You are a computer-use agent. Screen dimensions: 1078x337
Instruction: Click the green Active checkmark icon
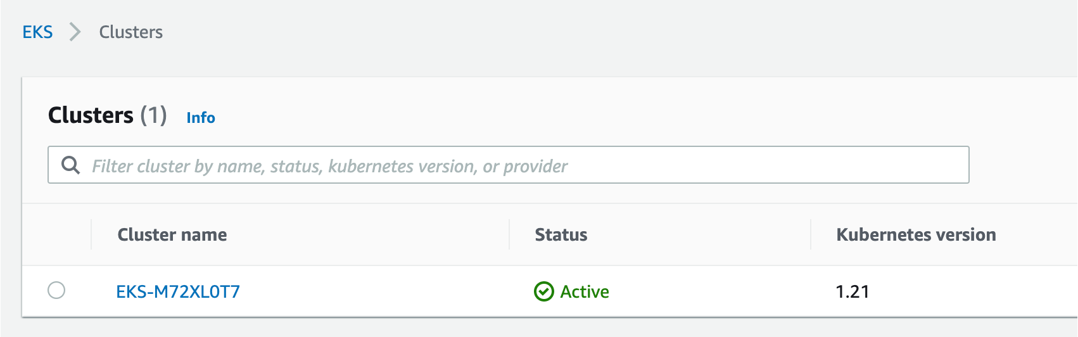(x=543, y=292)
